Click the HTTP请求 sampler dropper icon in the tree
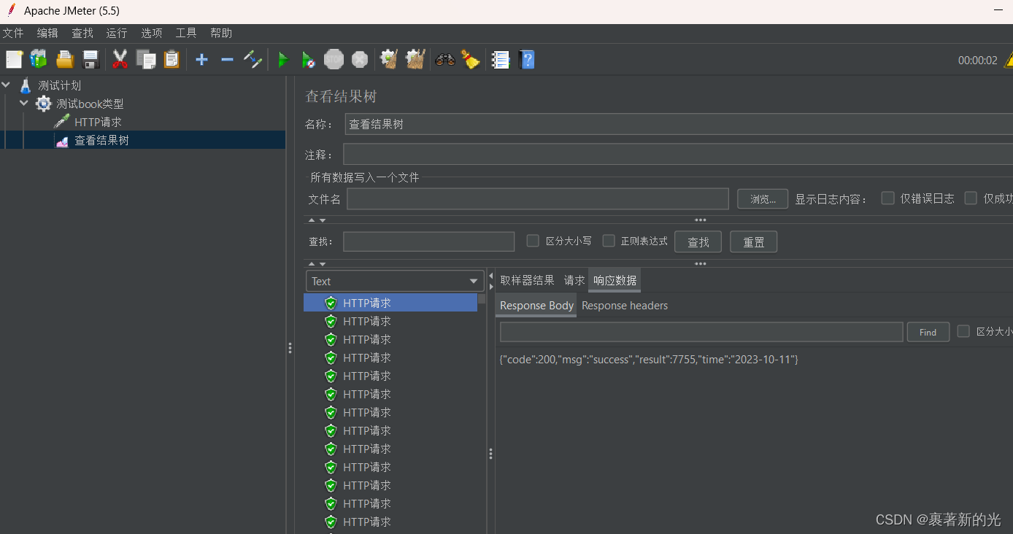 tap(62, 122)
